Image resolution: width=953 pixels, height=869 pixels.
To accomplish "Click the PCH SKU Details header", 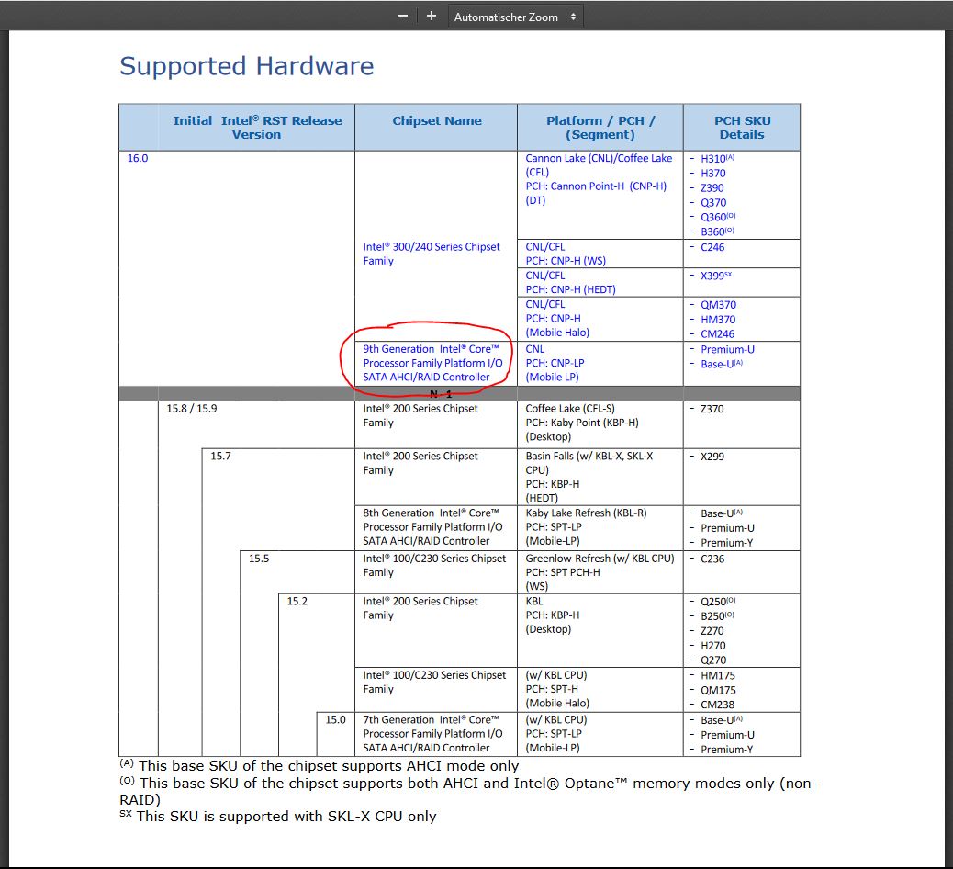I will point(742,128).
